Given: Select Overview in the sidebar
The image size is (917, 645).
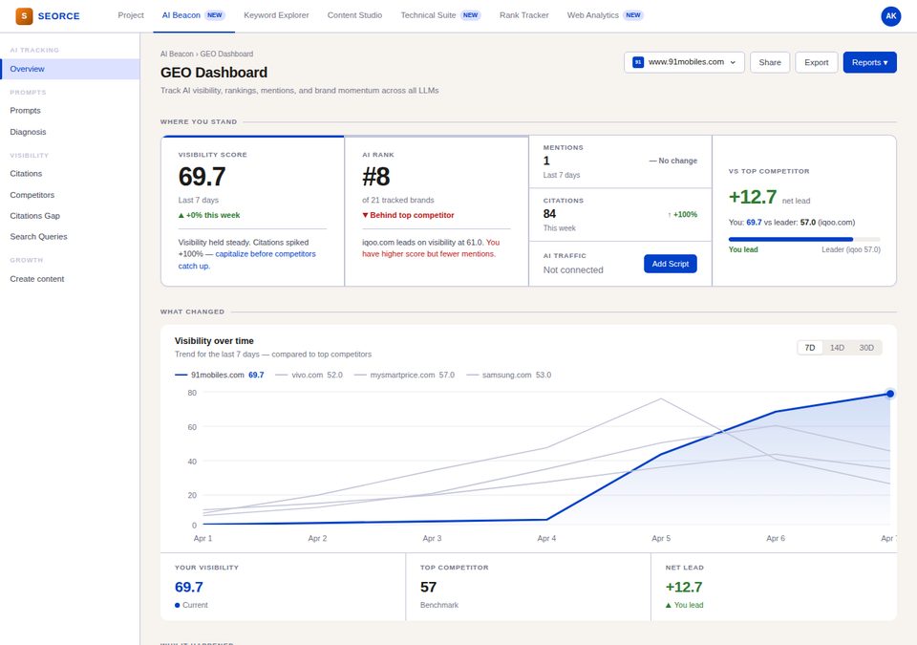Looking at the screenshot, I should pyautogui.click(x=70, y=69).
